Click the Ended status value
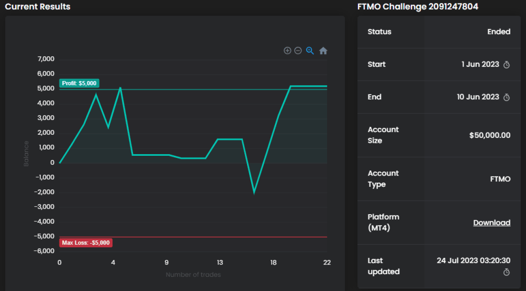 pyautogui.click(x=499, y=32)
